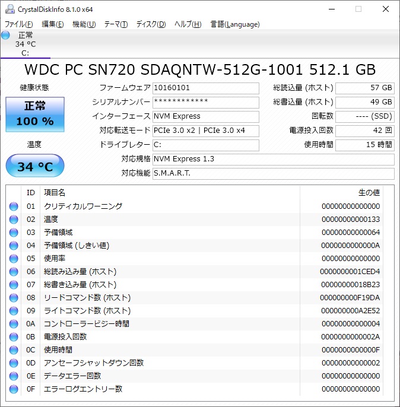Screen dimensions: 400x407
Task: Click raw value 0000000001CED4
Action: 350,272
